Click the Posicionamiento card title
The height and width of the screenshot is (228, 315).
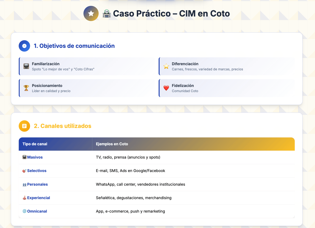[47, 86]
